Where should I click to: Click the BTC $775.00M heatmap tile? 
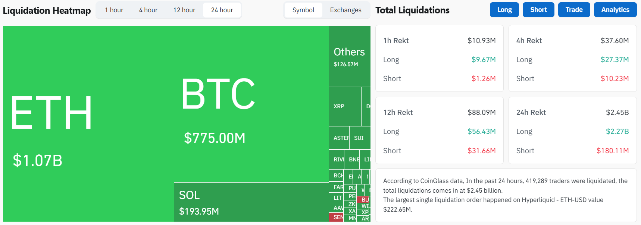(251, 104)
